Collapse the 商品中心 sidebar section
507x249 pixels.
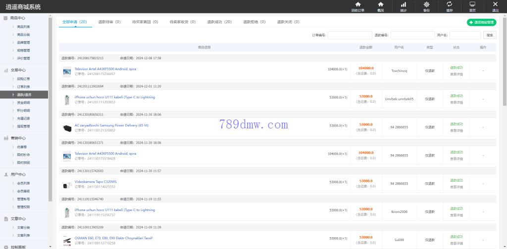18,18
